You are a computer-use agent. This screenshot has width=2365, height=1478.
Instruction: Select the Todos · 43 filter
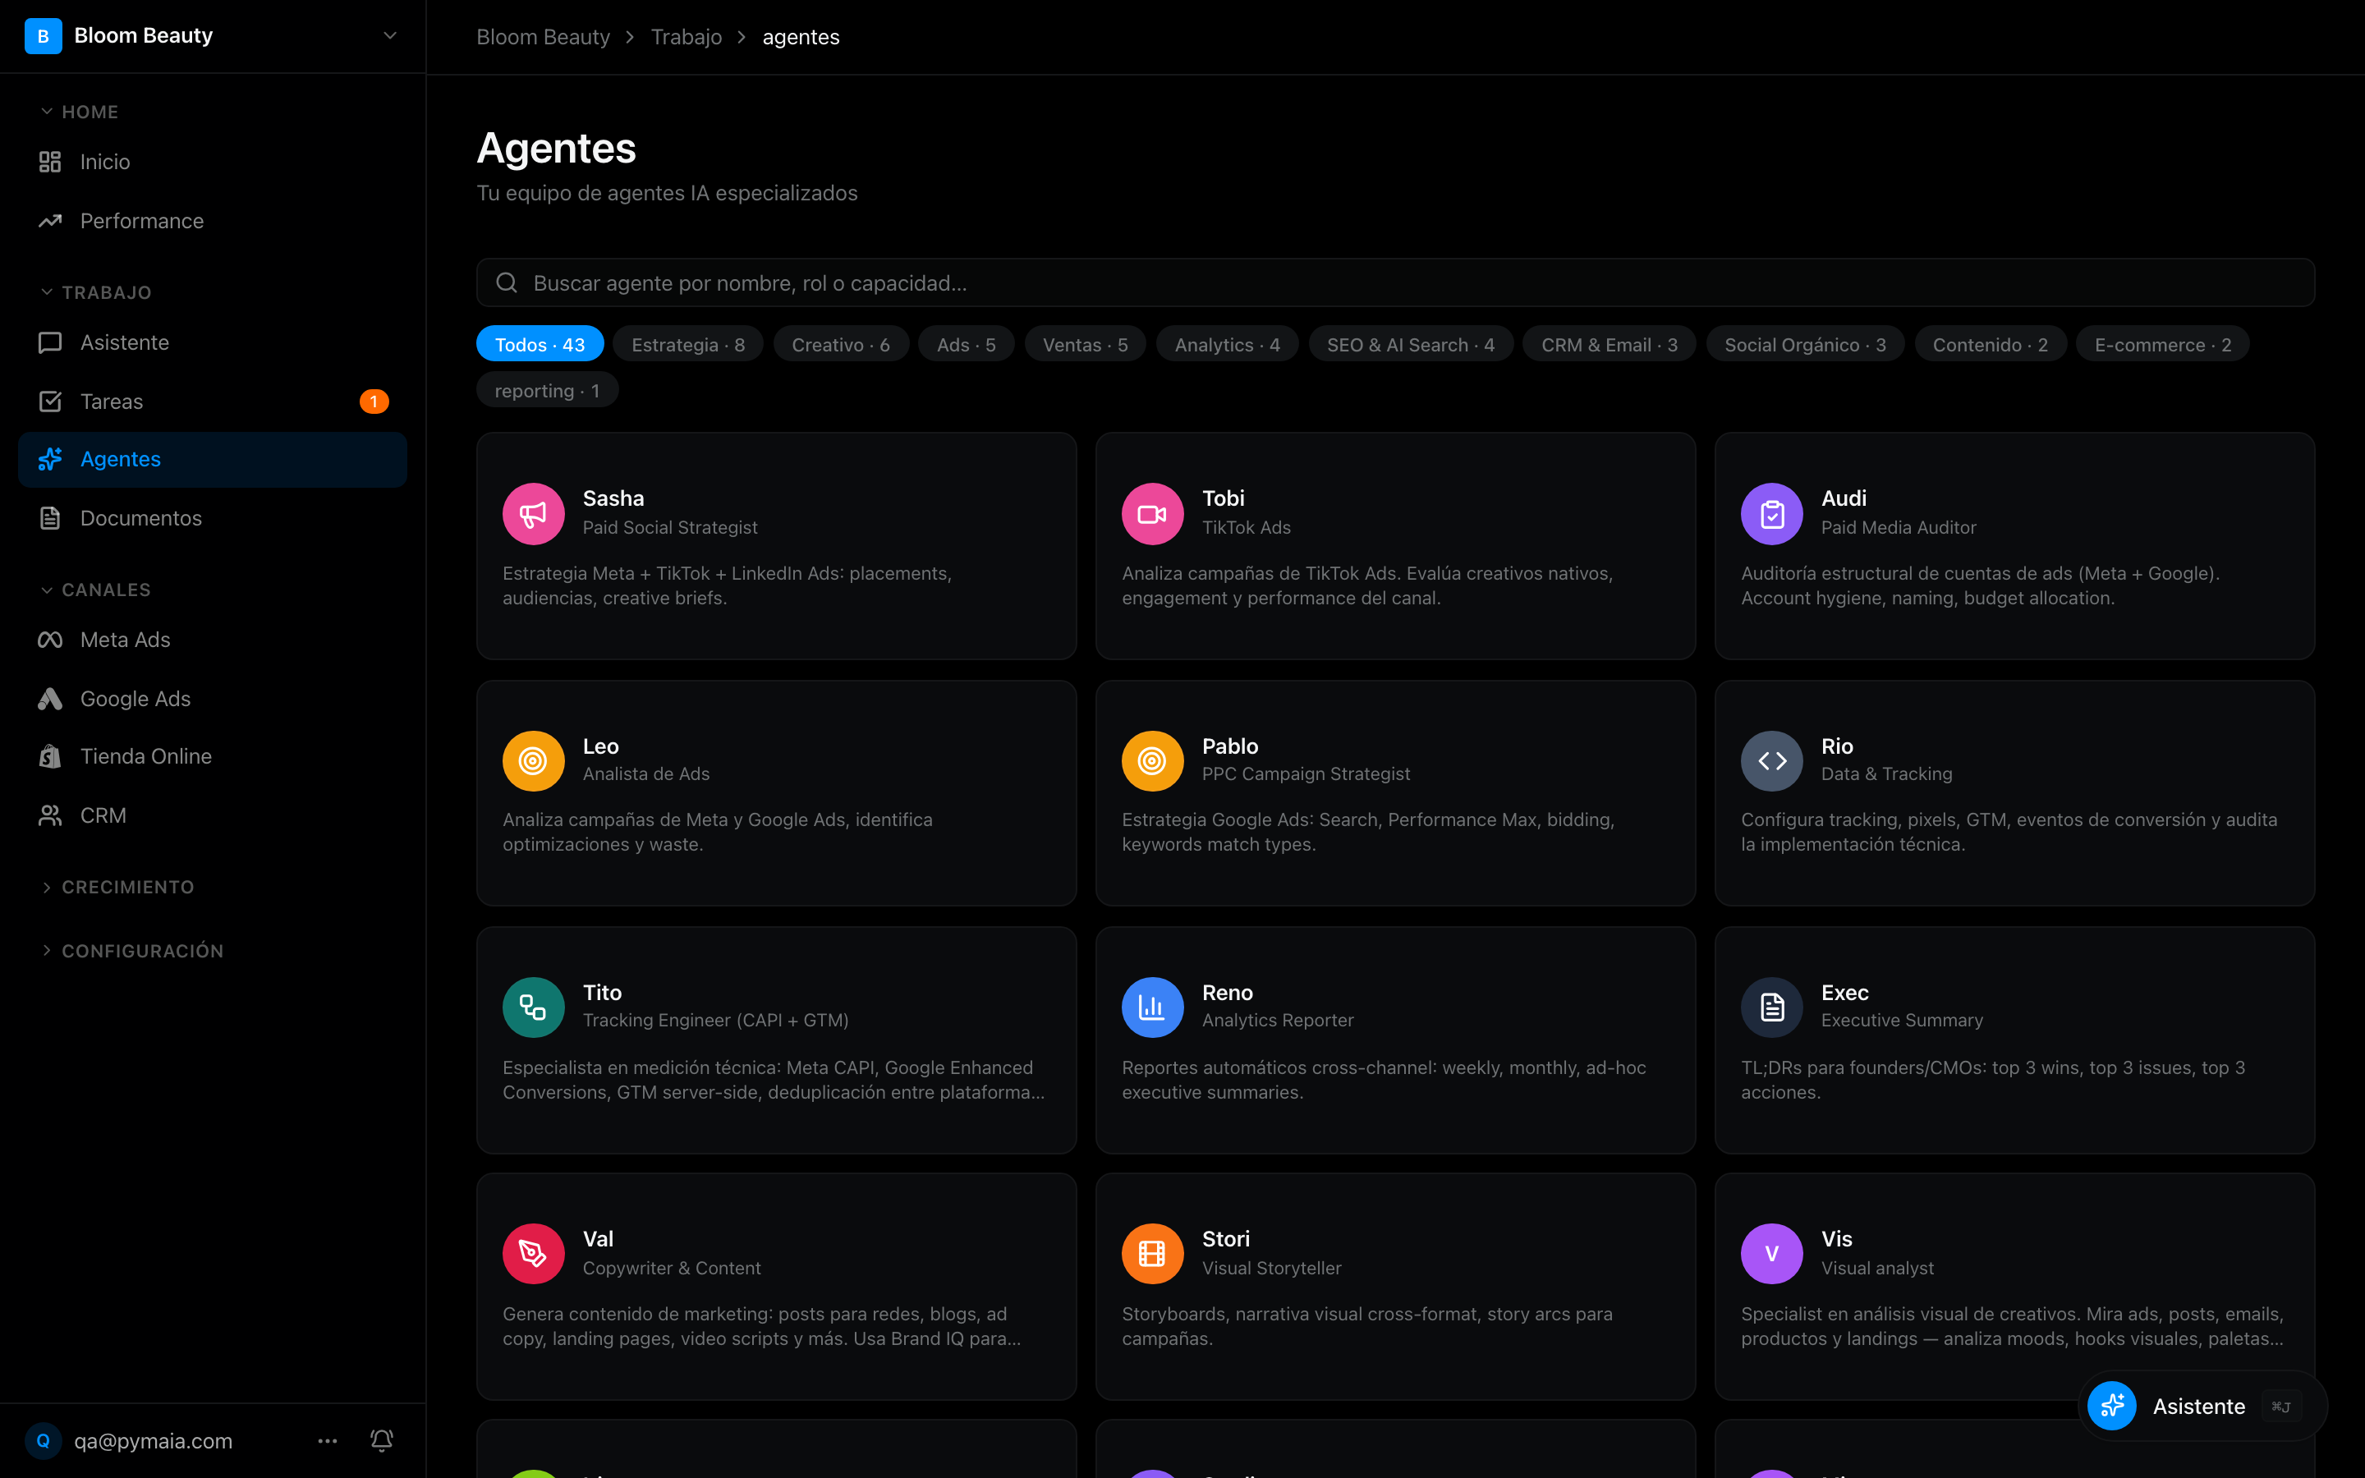pyautogui.click(x=540, y=344)
